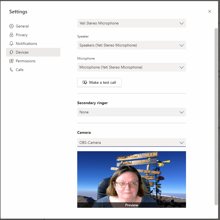The image size is (220, 220).
Task: Expand the Yeti Stereo Microphone audio devices dropdown
Action: [x=131, y=23]
